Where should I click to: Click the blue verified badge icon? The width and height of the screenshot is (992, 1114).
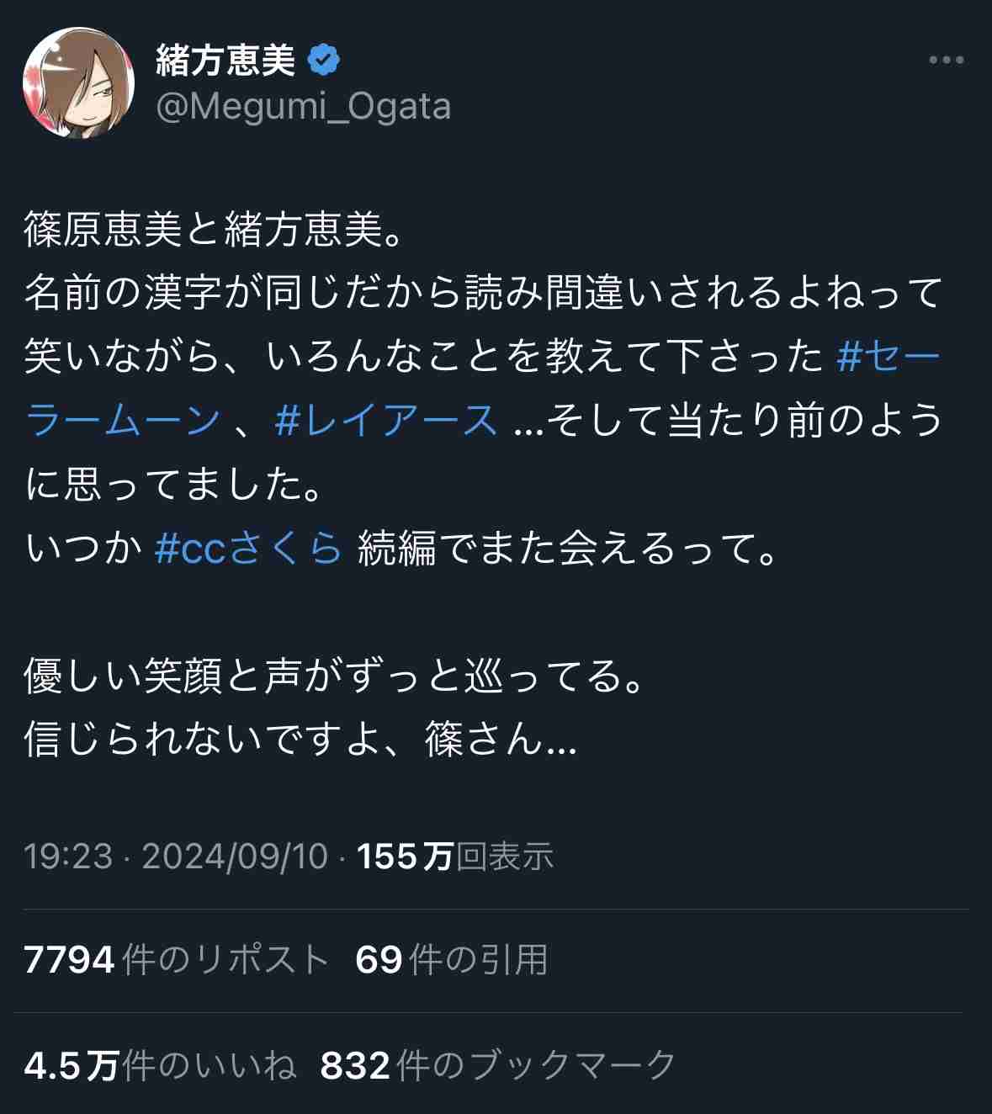tap(324, 60)
